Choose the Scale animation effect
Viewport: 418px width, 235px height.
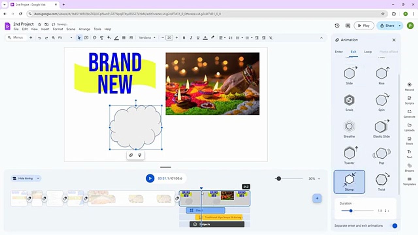point(349,102)
